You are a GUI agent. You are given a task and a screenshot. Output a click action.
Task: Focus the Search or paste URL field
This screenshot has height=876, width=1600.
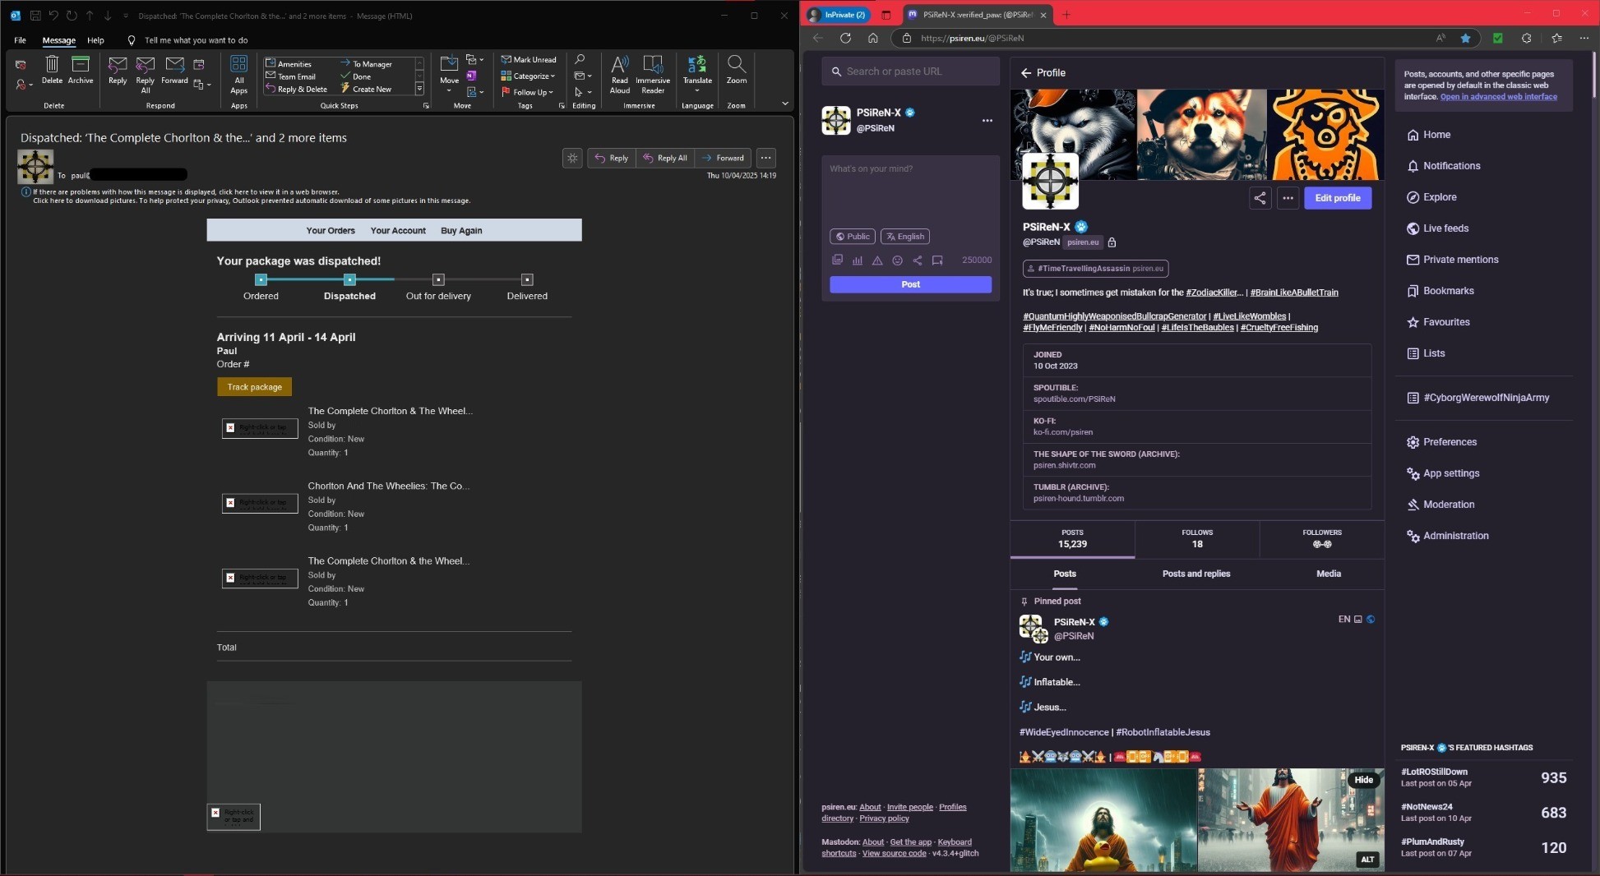[x=910, y=71]
